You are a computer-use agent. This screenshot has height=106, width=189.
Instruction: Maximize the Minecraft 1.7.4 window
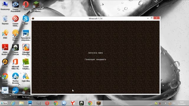151,18
